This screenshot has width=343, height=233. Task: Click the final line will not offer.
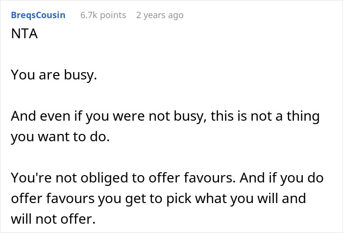click(x=53, y=219)
